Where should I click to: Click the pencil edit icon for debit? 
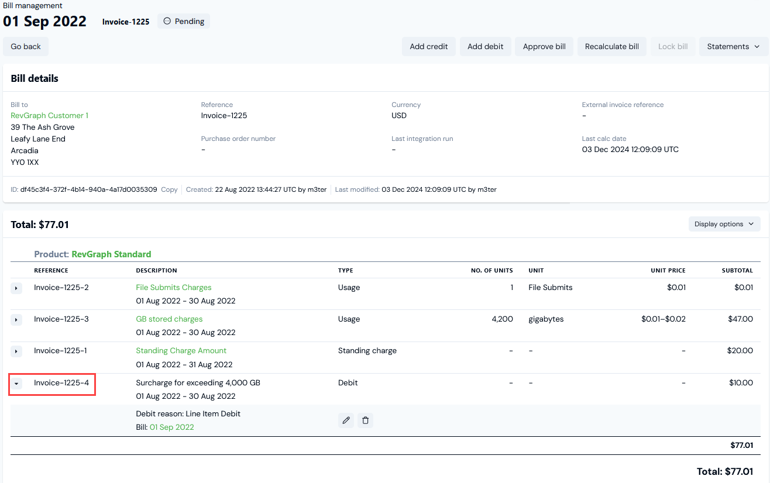(x=346, y=420)
